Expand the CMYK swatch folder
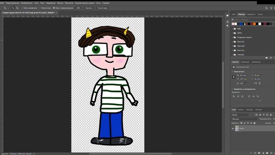The image size is (275, 155). tap(232, 33)
